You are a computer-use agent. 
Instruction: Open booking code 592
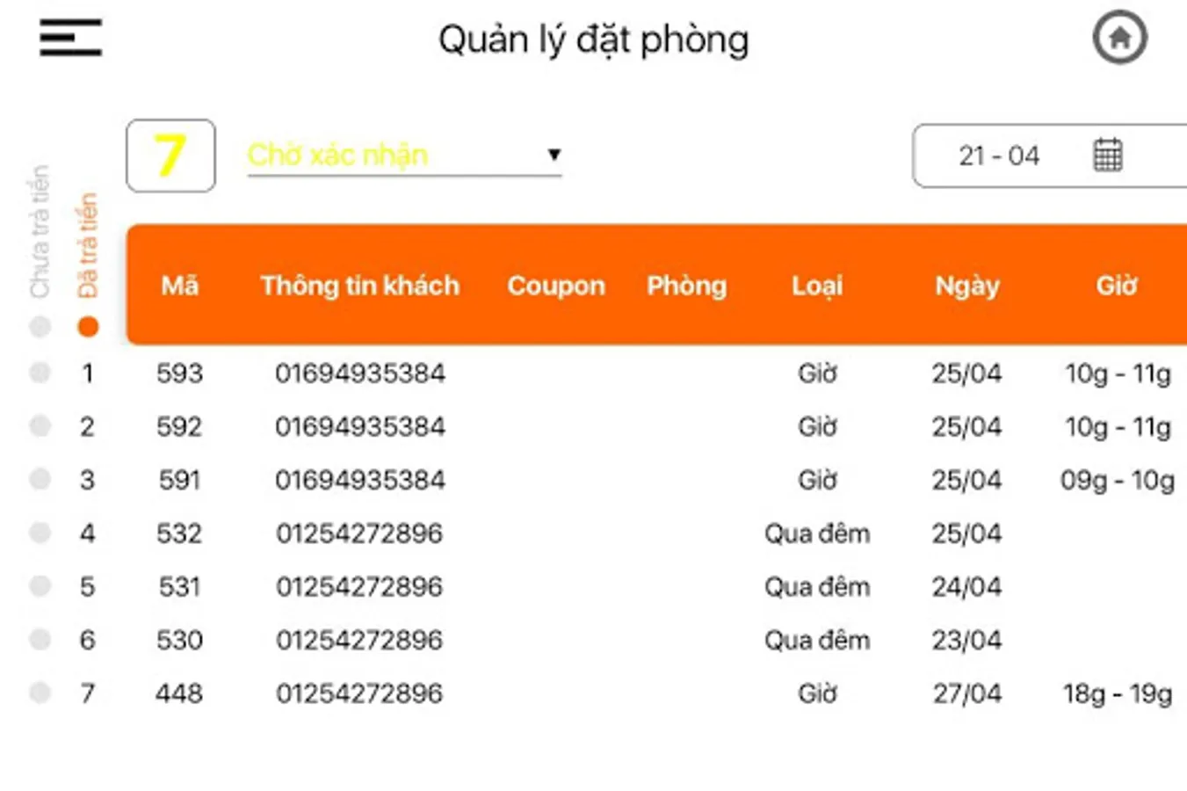(x=179, y=427)
